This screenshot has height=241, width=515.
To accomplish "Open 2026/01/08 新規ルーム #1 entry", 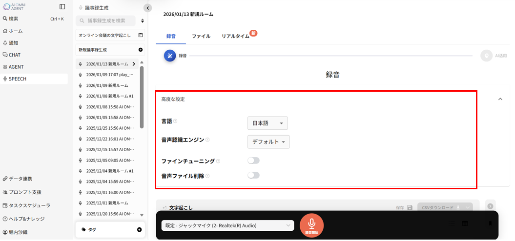I will click(107, 96).
